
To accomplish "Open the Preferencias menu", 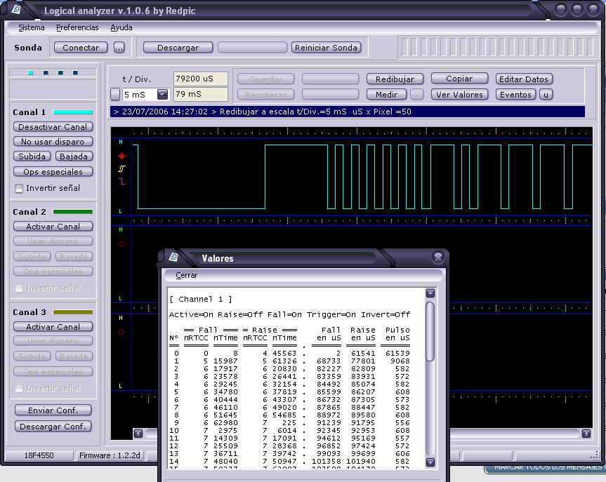I will tap(77, 27).
